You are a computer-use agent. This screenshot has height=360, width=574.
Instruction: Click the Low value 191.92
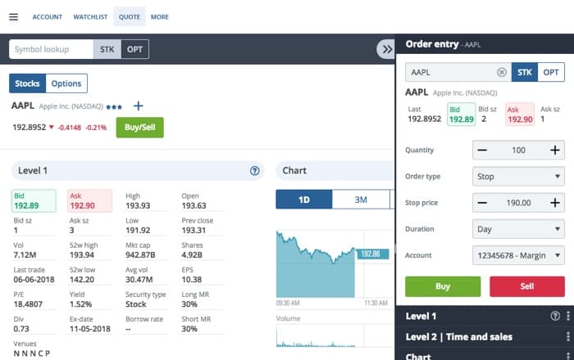(x=138, y=231)
